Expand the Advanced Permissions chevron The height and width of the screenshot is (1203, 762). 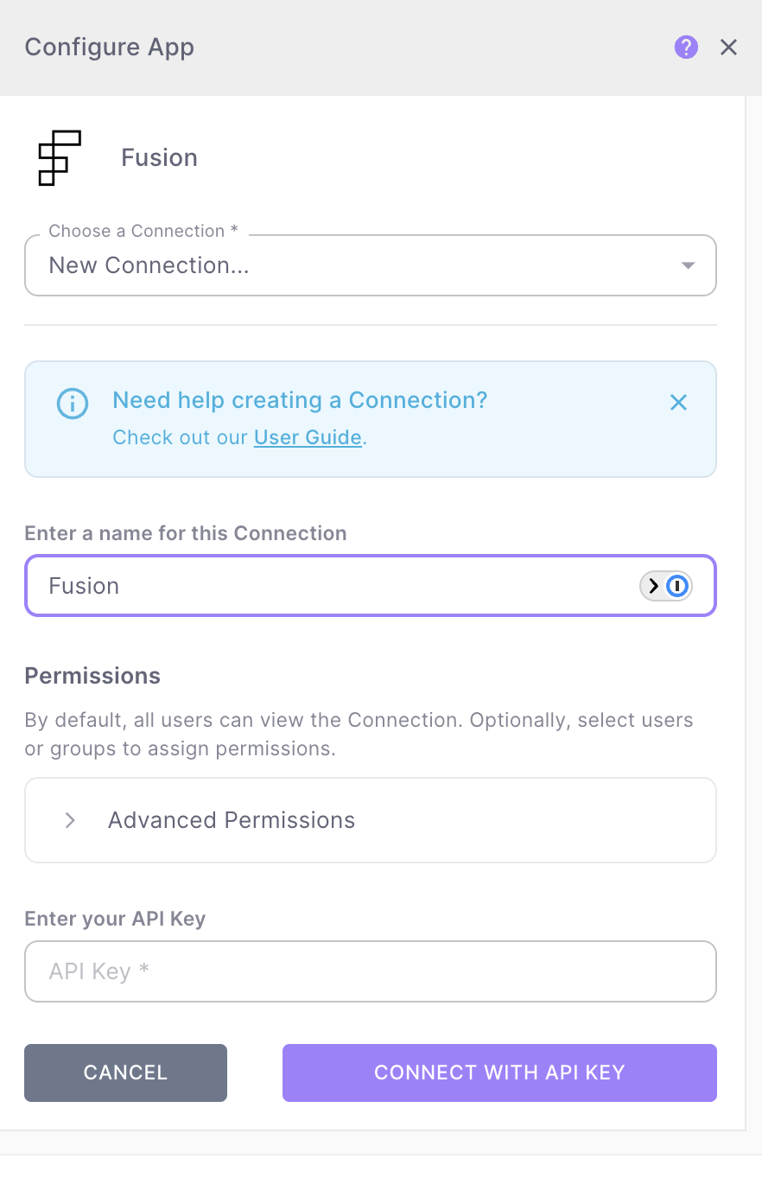coord(71,820)
